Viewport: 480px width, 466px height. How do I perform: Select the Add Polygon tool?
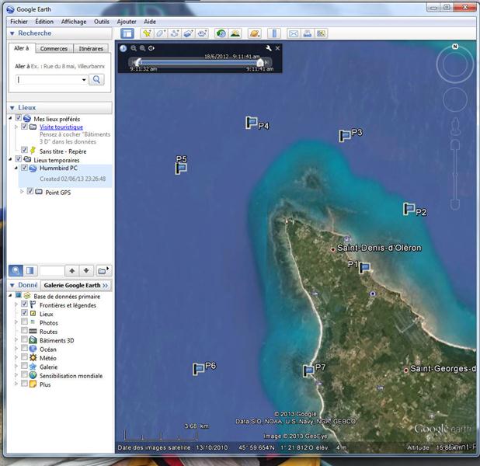pyautogui.click(x=161, y=33)
